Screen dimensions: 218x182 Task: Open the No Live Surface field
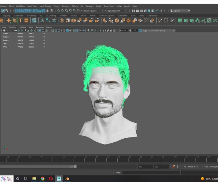pos(92,11)
